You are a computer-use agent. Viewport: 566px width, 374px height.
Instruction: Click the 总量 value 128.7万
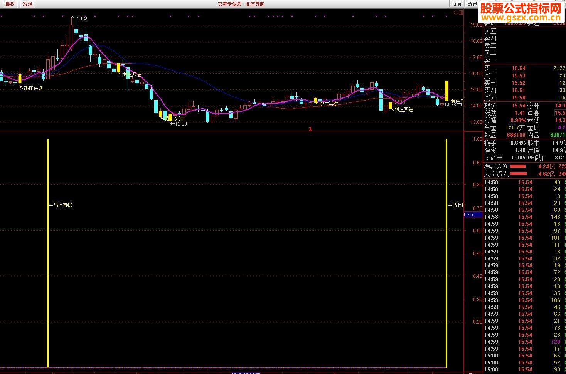(x=515, y=127)
